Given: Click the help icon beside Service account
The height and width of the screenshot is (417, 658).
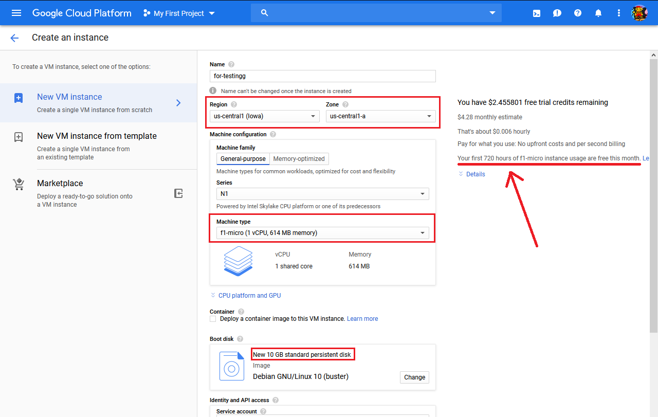Looking at the screenshot, I should click(263, 411).
